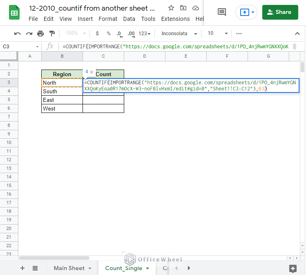Activate the paint format tool

tap(52, 34)
